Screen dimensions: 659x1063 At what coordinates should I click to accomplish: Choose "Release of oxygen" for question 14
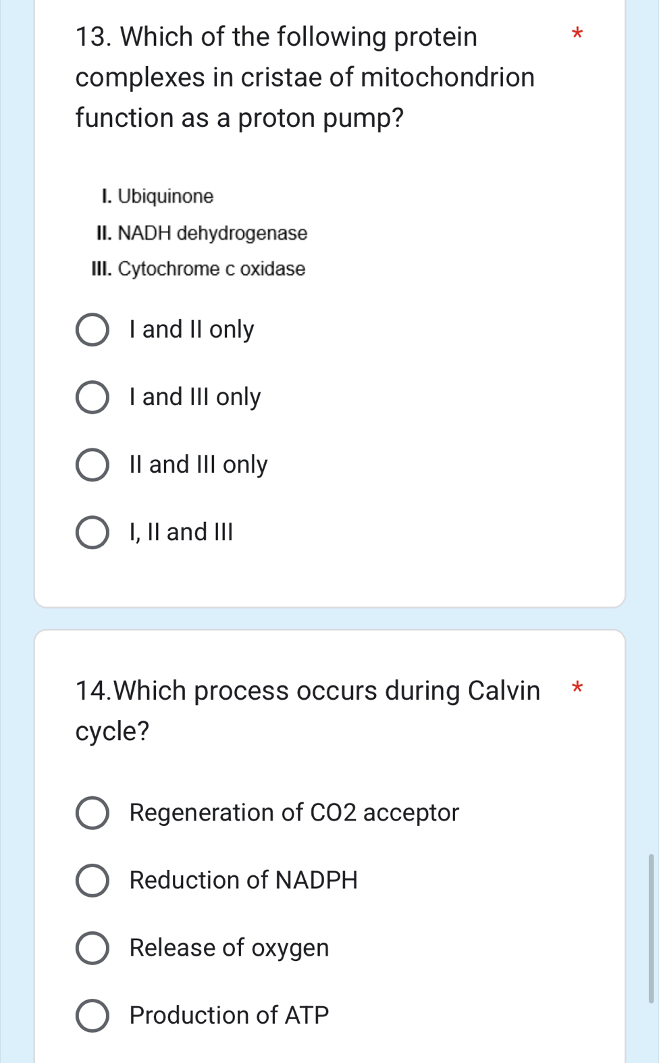click(x=92, y=948)
